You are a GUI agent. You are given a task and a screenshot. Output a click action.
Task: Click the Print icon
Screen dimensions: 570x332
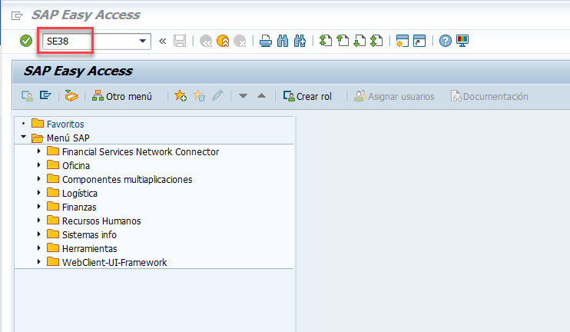pos(266,41)
